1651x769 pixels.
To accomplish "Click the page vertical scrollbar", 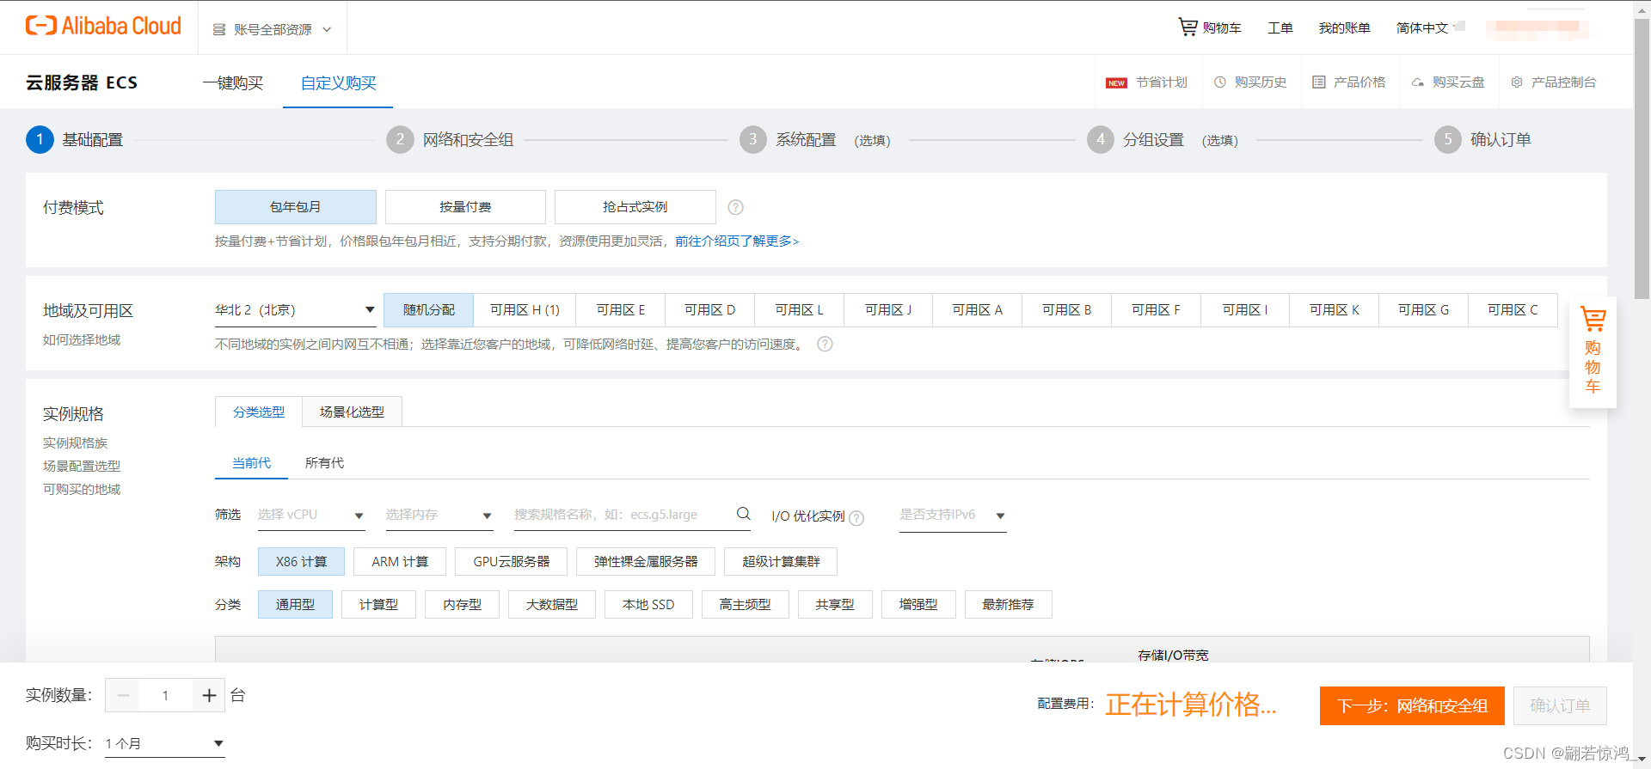I will (x=1642, y=159).
